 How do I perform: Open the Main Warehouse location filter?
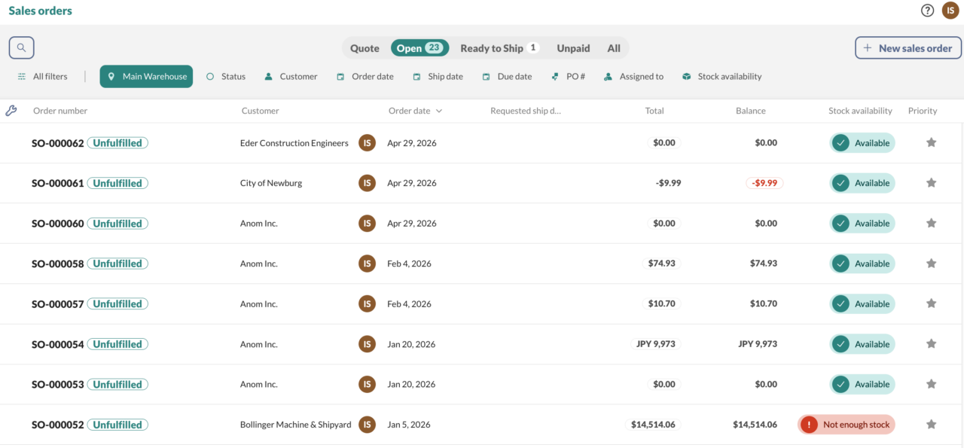(146, 77)
